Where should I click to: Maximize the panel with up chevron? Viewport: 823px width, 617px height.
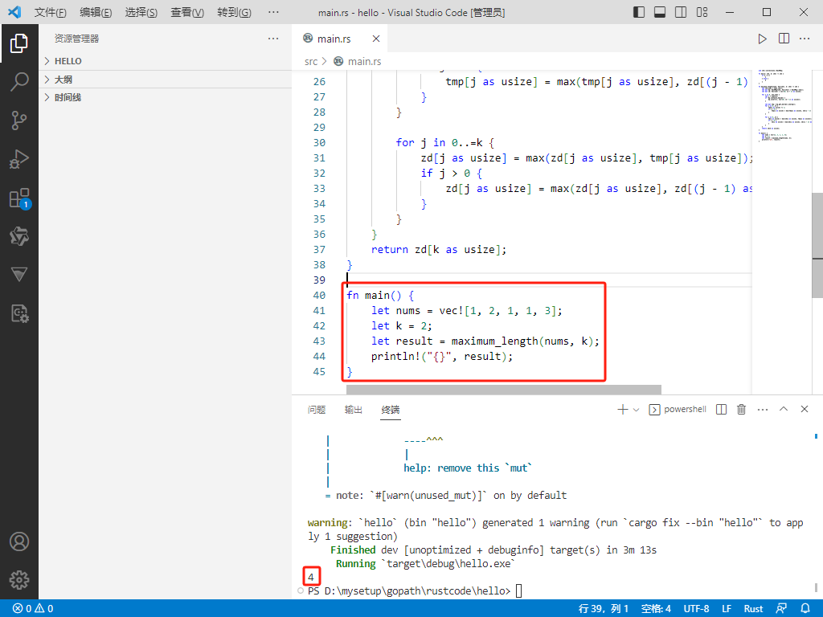784,409
